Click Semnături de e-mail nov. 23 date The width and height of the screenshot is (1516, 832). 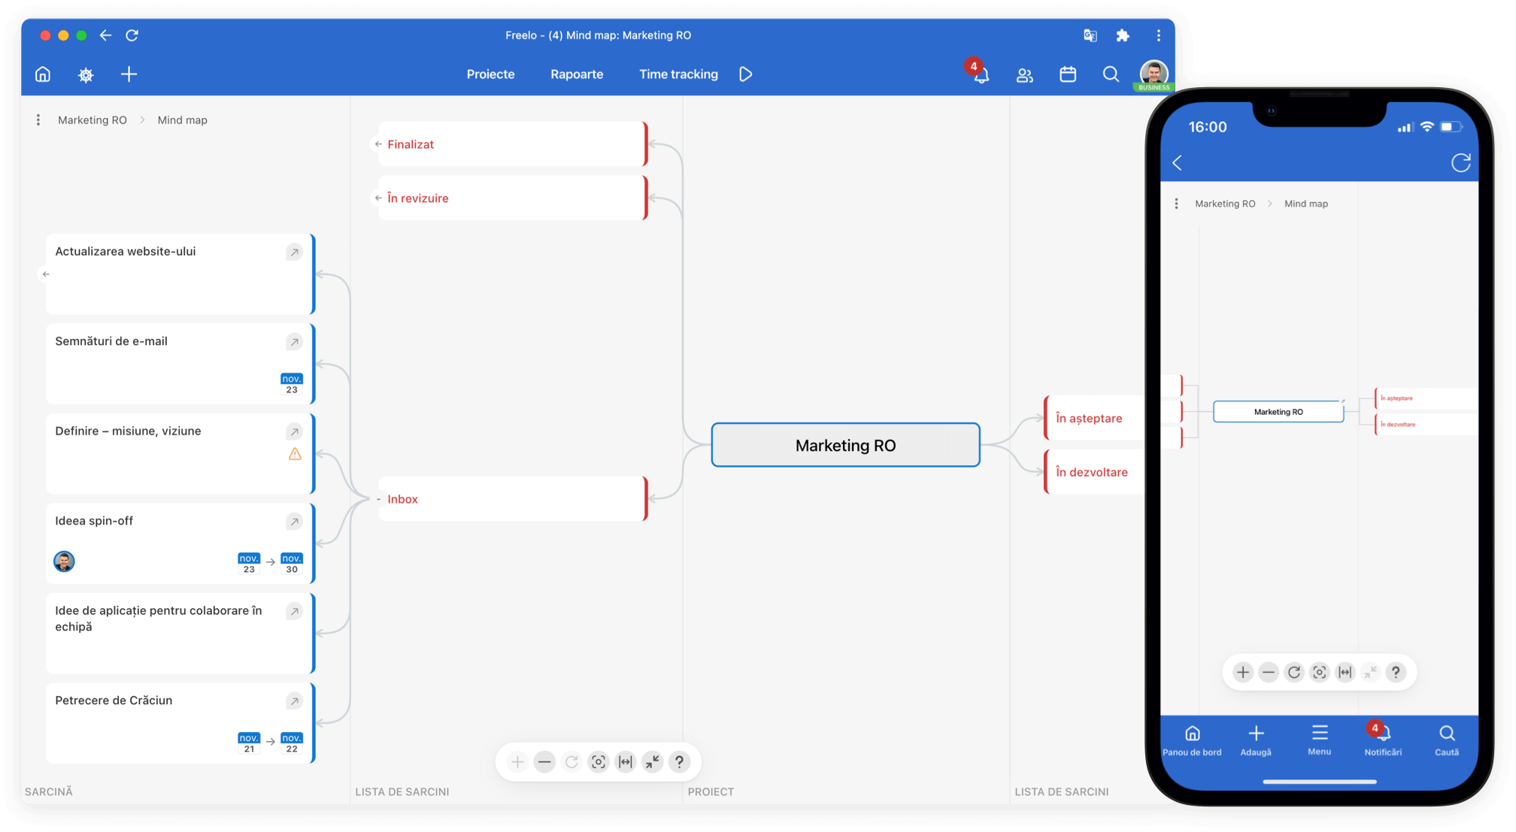[x=292, y=384]
